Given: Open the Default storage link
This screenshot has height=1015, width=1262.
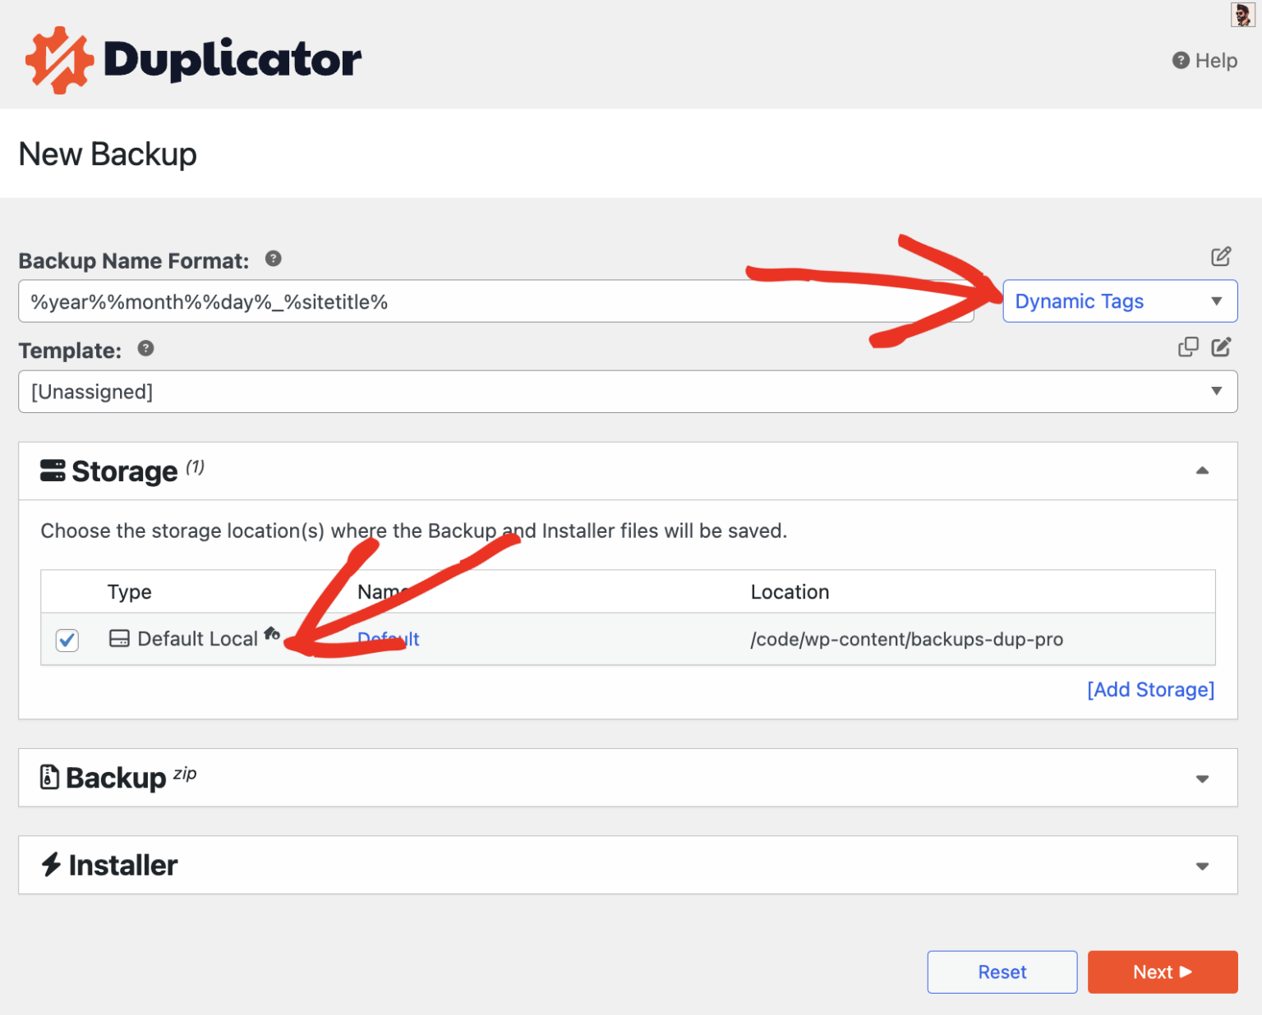Looking at the screenshot, I should point(388,639).
